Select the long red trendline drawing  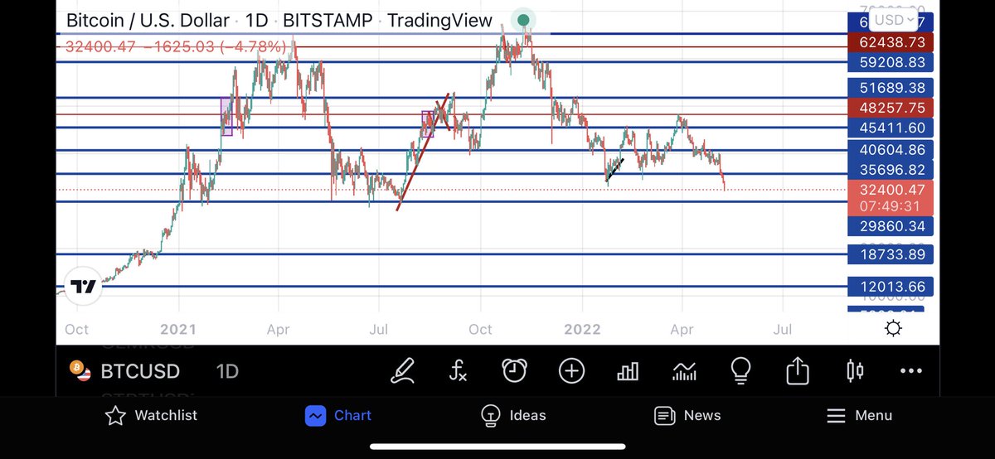423,152
